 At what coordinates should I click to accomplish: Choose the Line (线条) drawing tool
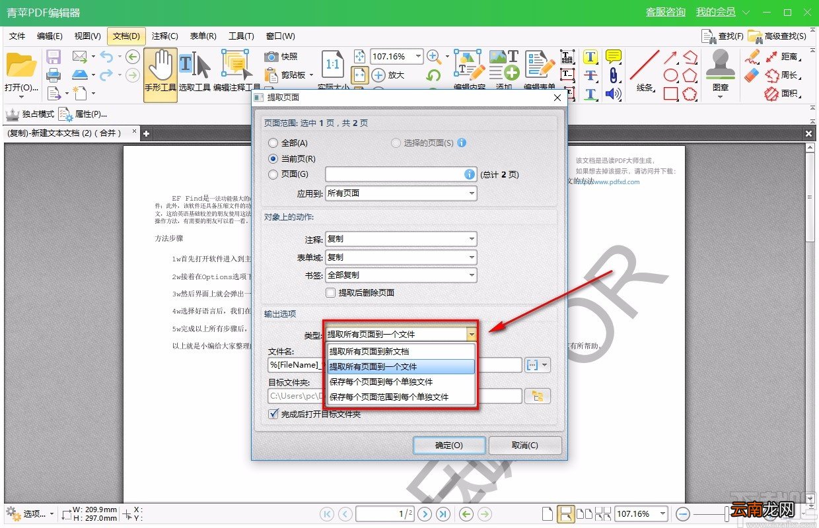(645, 71)
